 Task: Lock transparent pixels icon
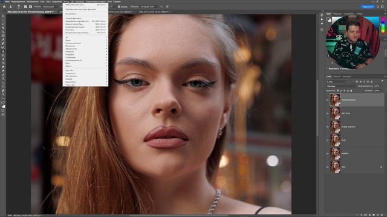(x=337, y=90)
